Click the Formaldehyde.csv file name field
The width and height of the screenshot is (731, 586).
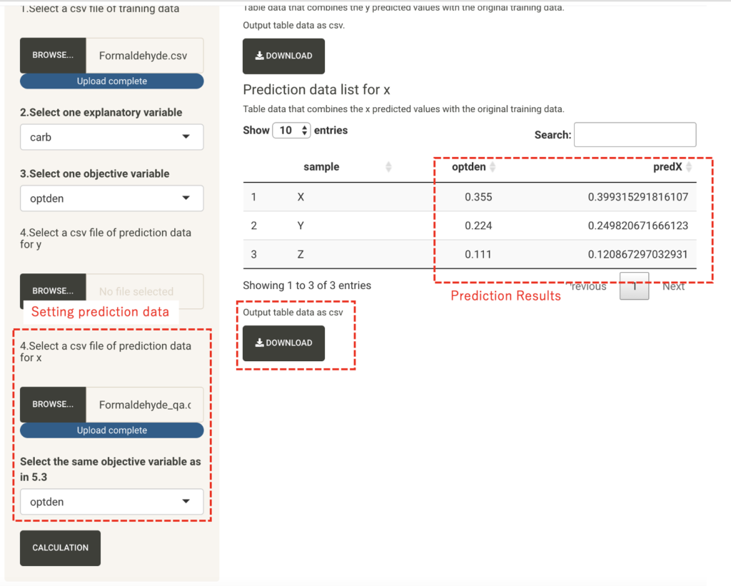point(144,55)
